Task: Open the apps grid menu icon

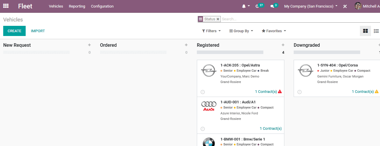Action: click(6, 6)
